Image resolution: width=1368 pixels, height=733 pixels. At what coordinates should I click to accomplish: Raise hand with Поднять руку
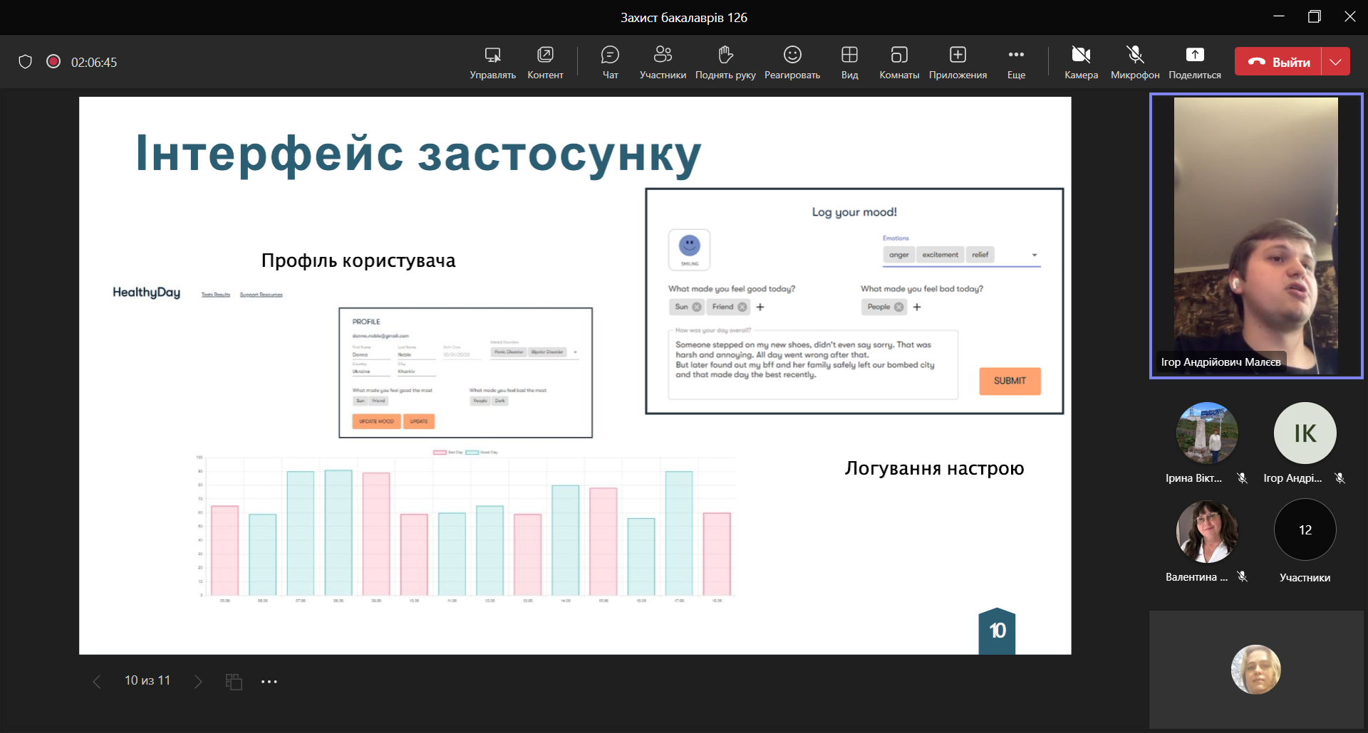[x=725, y=62]
